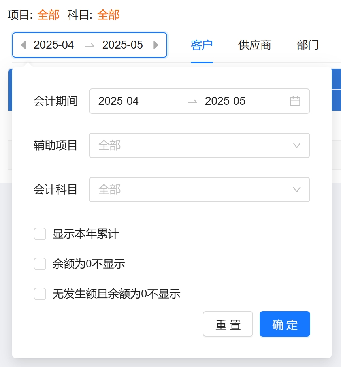Open calendar icon in 会计期间 field
This screenshot has width=341, height=367.
tap(295, 101)
